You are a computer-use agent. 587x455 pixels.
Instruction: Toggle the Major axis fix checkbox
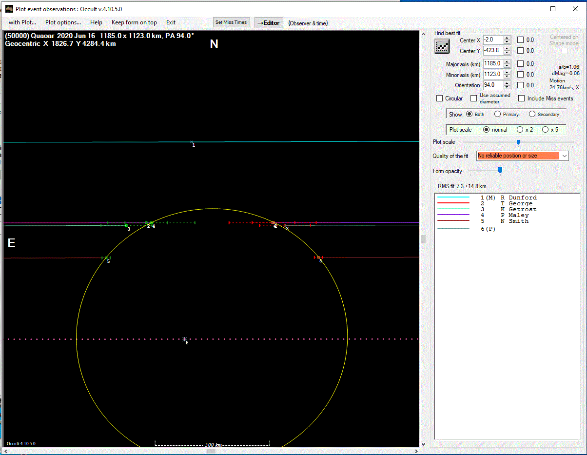(x=521, y=63)
